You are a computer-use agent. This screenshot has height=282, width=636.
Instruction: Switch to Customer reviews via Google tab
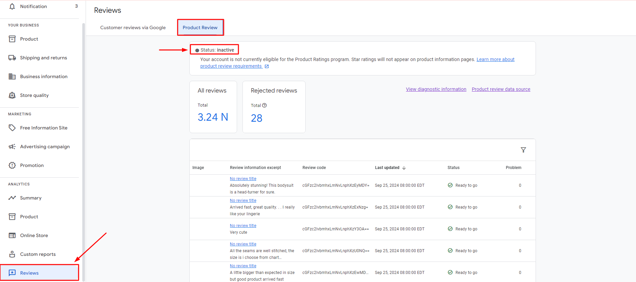coord(133,27)
